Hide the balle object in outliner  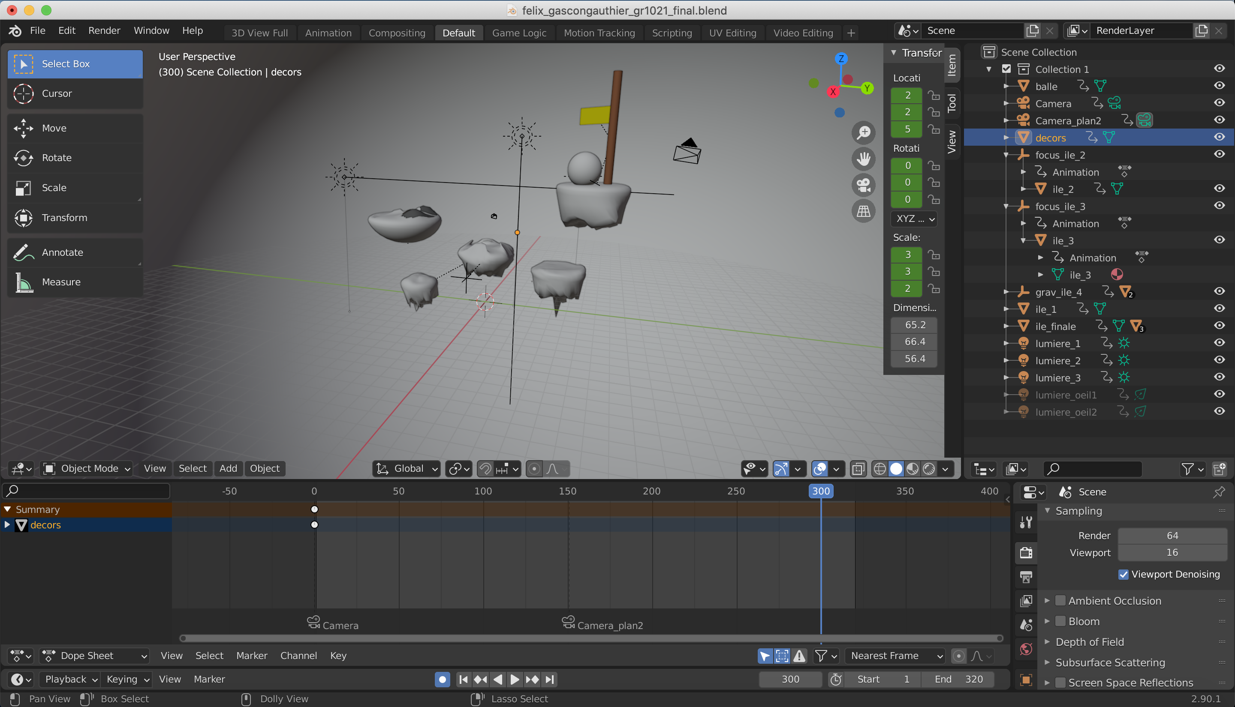pos(1219,86)
